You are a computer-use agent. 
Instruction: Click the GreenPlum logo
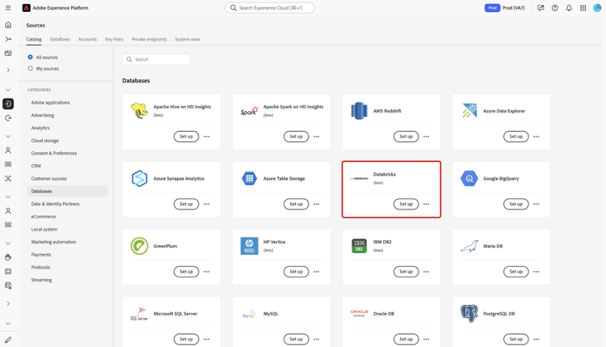[139, 246]
